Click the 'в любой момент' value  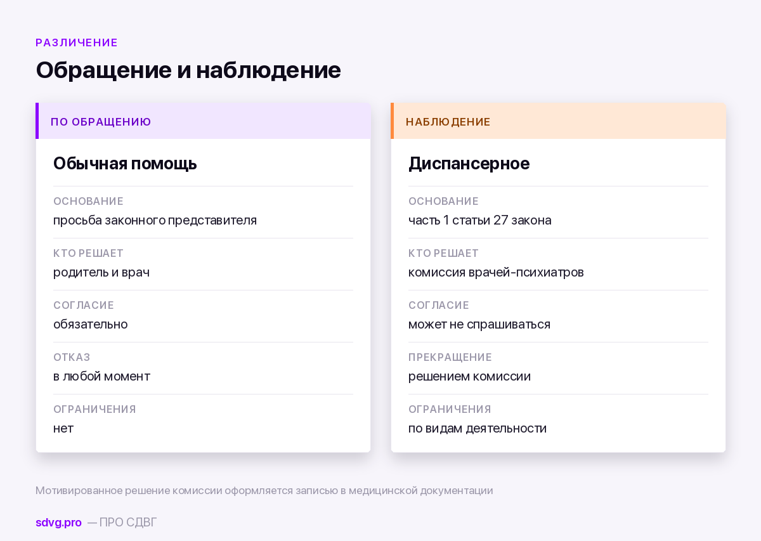101,376
